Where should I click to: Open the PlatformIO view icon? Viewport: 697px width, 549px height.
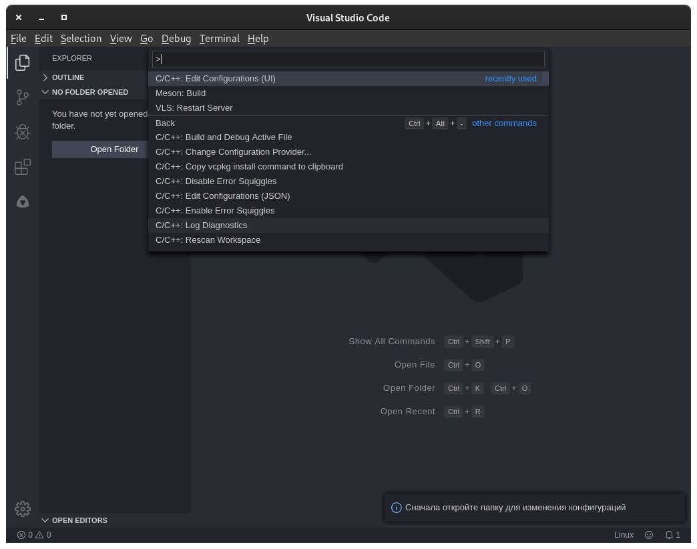[22, 202]
